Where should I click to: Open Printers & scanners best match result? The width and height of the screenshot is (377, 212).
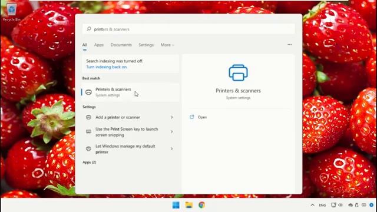pyautogui.click(x=131, y=92)
